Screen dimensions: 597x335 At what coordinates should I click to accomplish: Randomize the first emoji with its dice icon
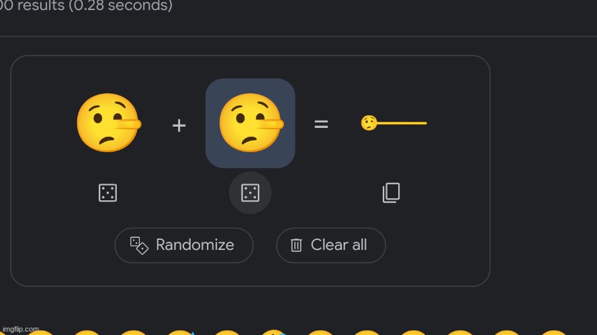pos(107,192)
